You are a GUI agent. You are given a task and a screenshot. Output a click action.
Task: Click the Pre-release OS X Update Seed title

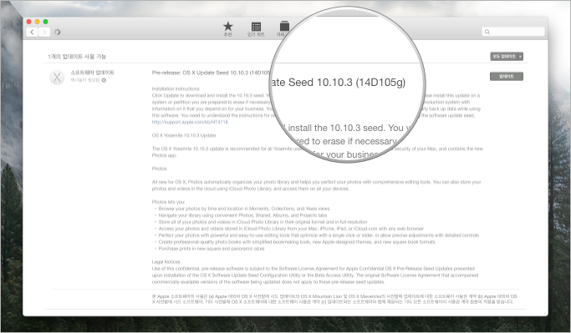click(x=212, y=73)
